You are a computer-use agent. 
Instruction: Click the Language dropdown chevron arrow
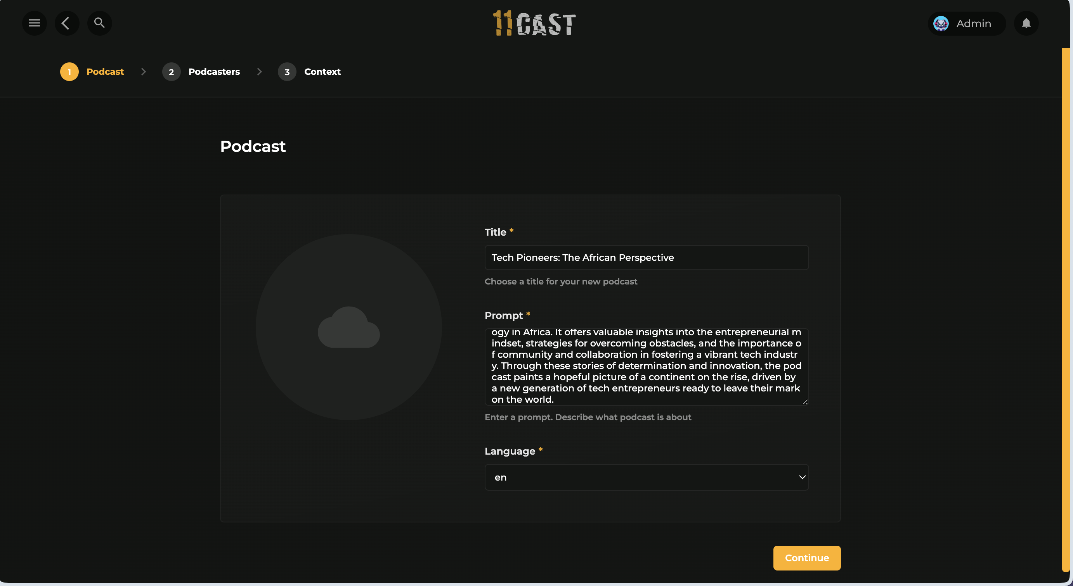click(x=802, y=477)
